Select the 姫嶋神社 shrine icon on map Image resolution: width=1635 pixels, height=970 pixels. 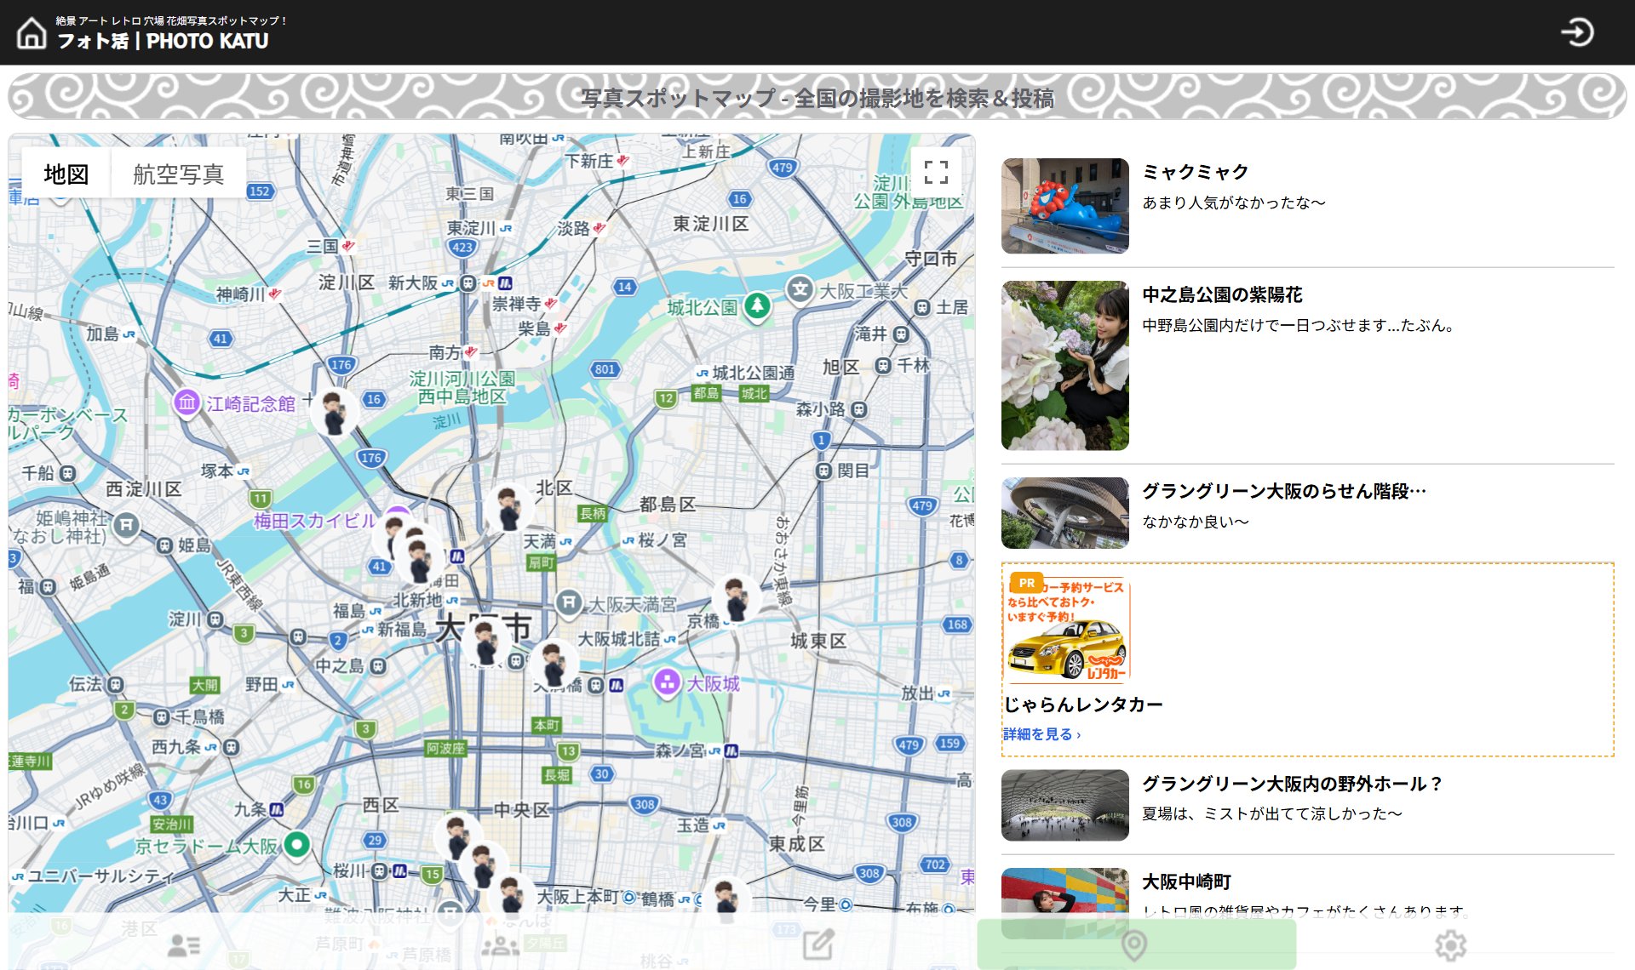click(x=126, y=525)
